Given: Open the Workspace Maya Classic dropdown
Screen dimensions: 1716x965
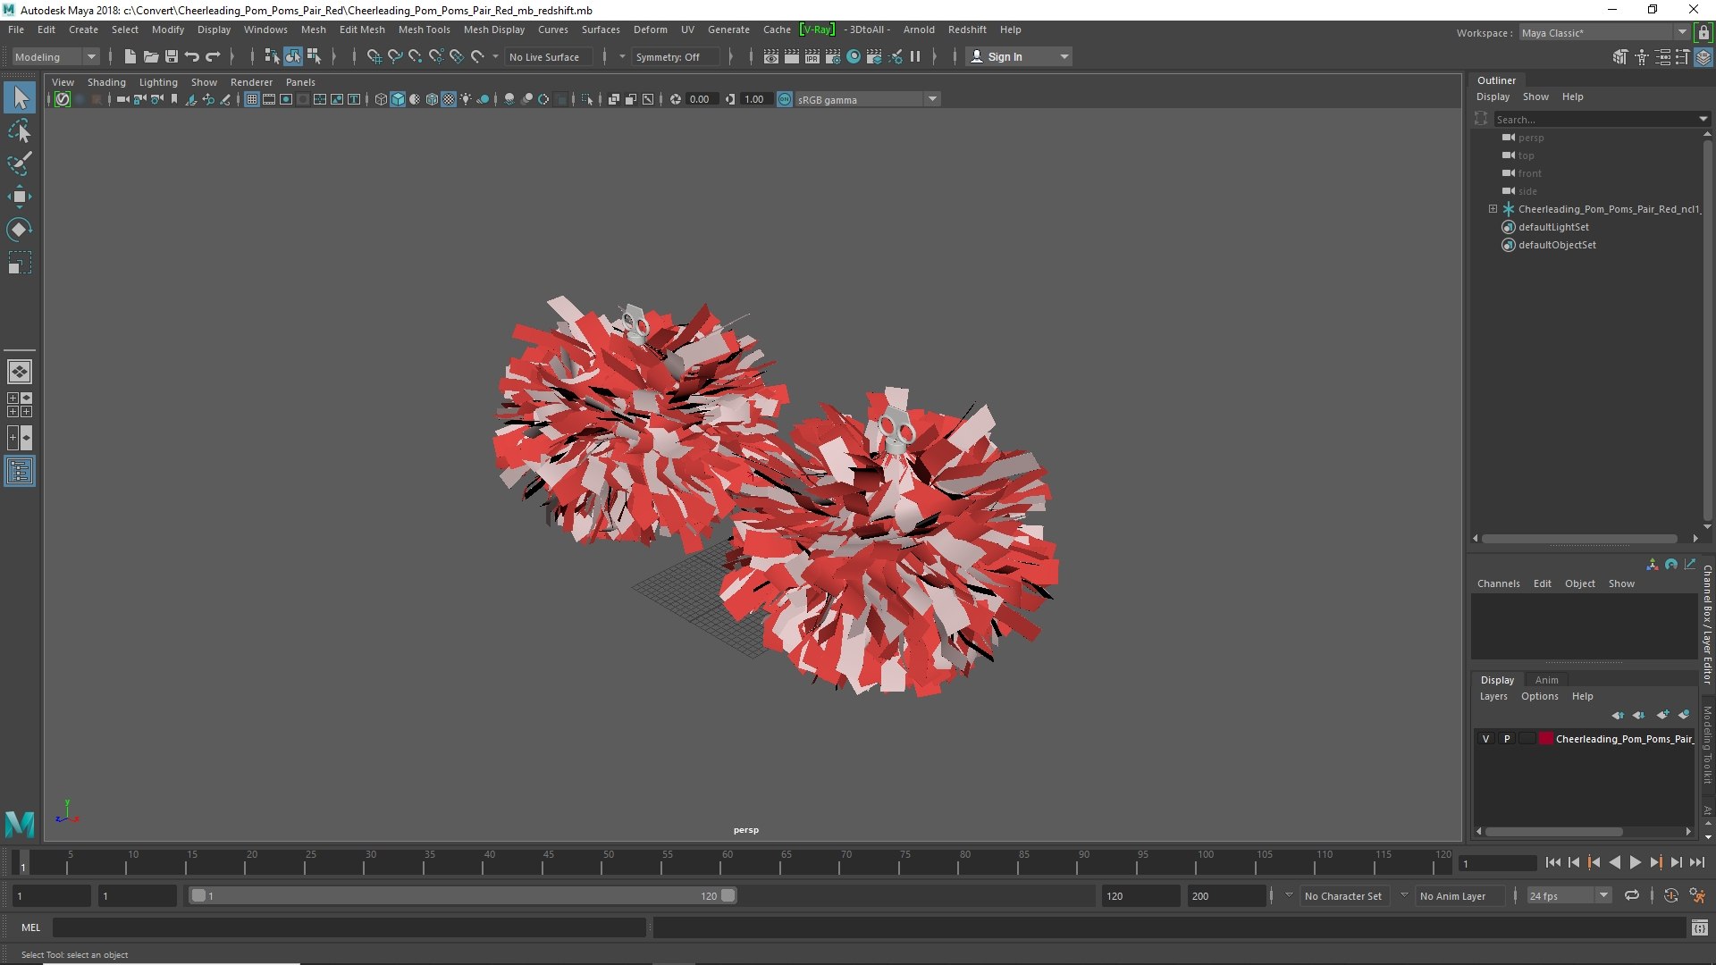Looking at the screenshot, I should click(x=1603, y=32).
